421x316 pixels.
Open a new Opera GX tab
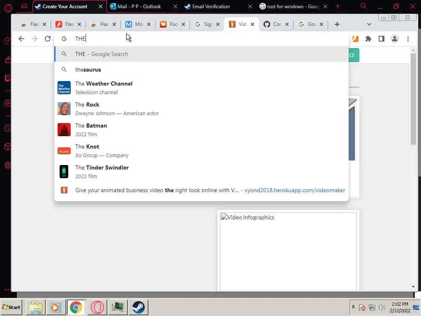pyautogui.click(x=338, y=6)
